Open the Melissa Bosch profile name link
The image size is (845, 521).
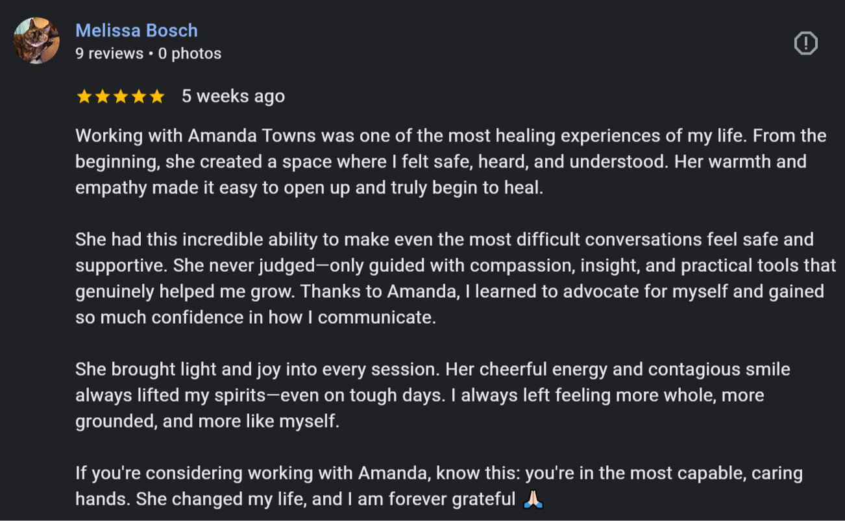136,30
